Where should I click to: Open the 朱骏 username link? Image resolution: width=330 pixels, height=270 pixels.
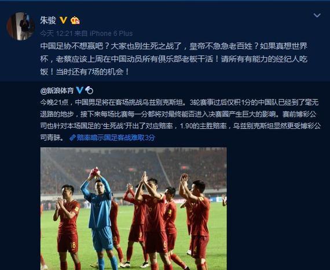coord(48,21)
